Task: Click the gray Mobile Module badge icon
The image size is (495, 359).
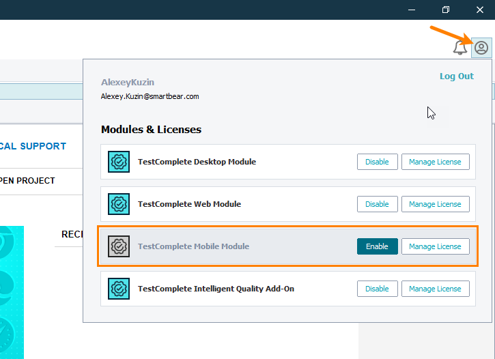Action: click(x=119, y=246)
